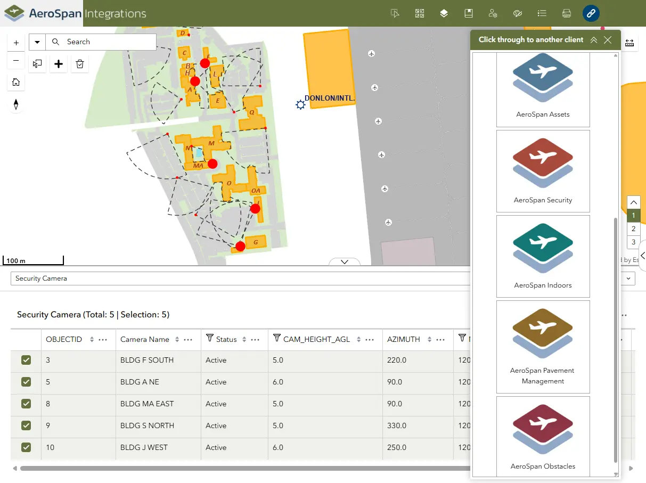Screen dimensions: 646x483
Task: Clear selection with trash icon
Action: (x=80, y=64)
